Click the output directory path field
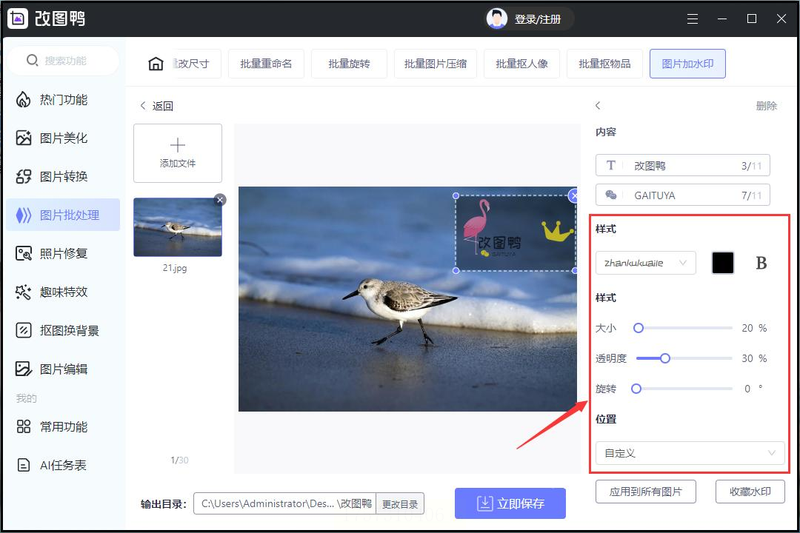This screenshot has width=800, height=533. pos(285,504)
